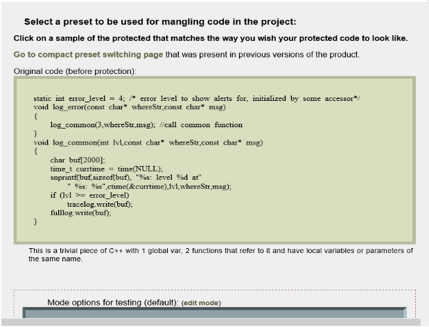Click the snprintf(buf,sizeof(buf) code line
This screenshot has width=429, height=327.
[x=126, y=178]
